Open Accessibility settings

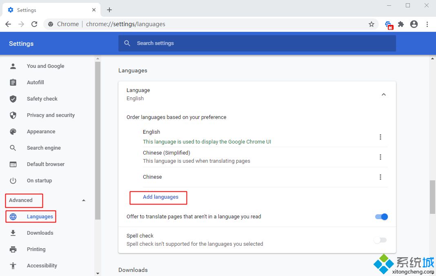42,266
